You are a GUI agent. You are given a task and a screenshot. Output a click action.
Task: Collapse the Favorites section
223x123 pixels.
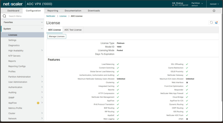tap(42, 22)
